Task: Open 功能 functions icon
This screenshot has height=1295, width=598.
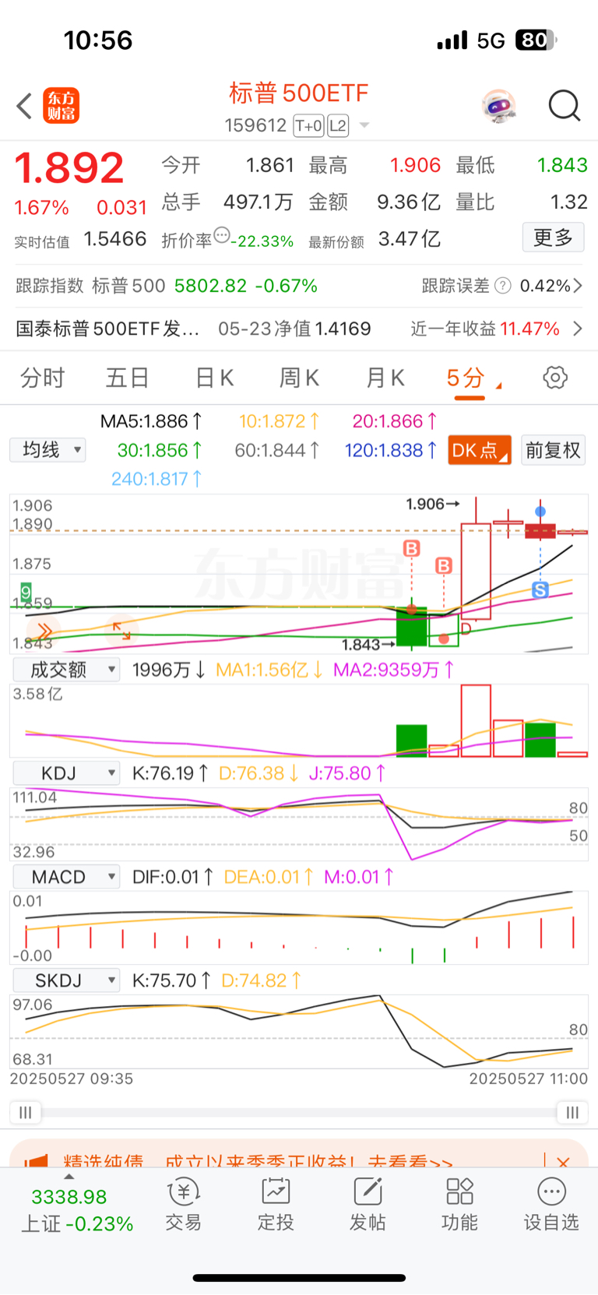Action: click(x=459, y=1205)
